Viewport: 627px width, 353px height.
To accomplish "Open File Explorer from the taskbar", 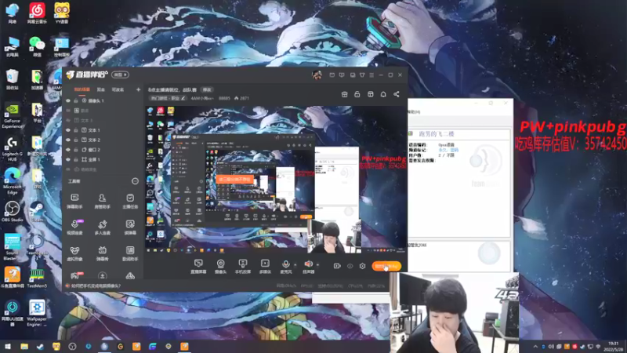I will (x=24, y=347).
